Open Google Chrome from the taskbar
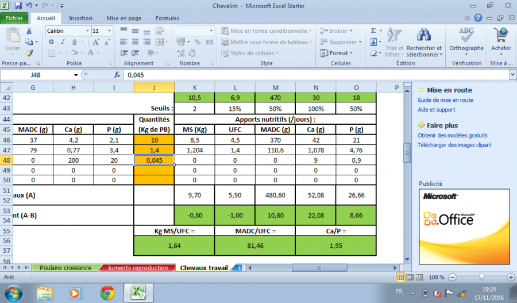This screenshot has width=517, height=303. point(107,292)
